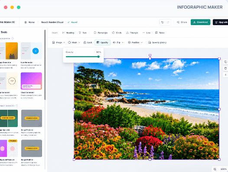
Task: Insert a Heading element
Action: [68, 33]
